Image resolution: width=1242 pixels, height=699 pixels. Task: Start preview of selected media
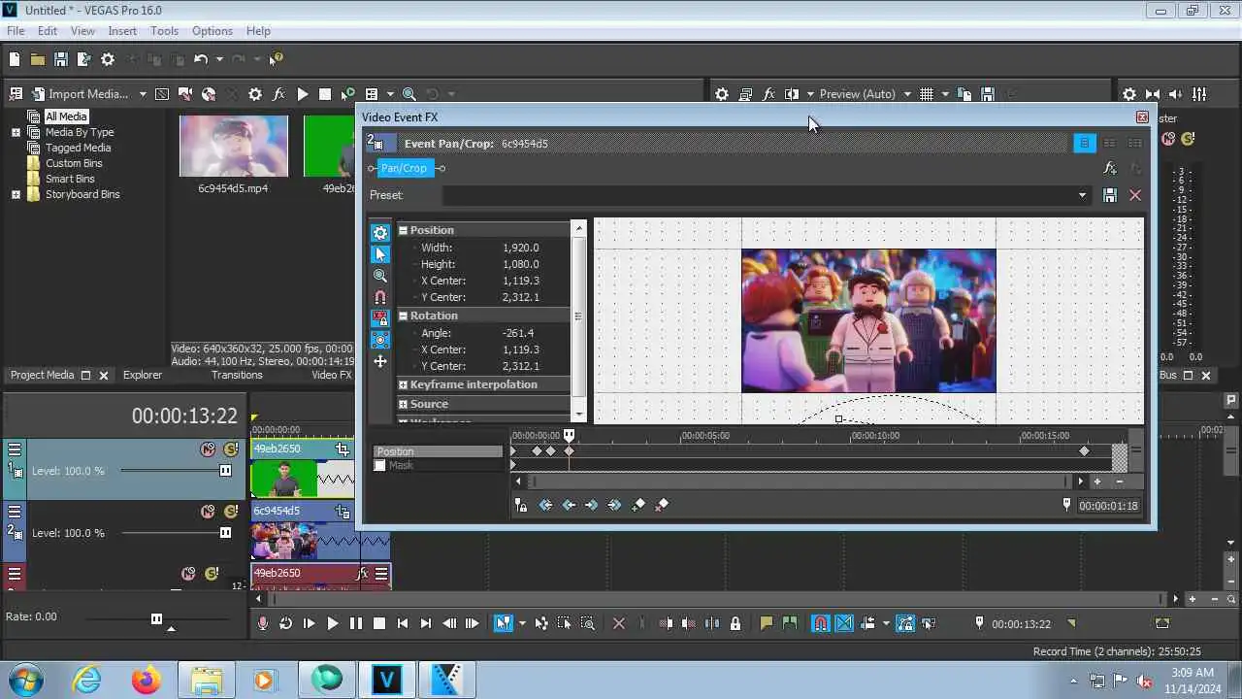pyautogui.click(x=302, y=94)
